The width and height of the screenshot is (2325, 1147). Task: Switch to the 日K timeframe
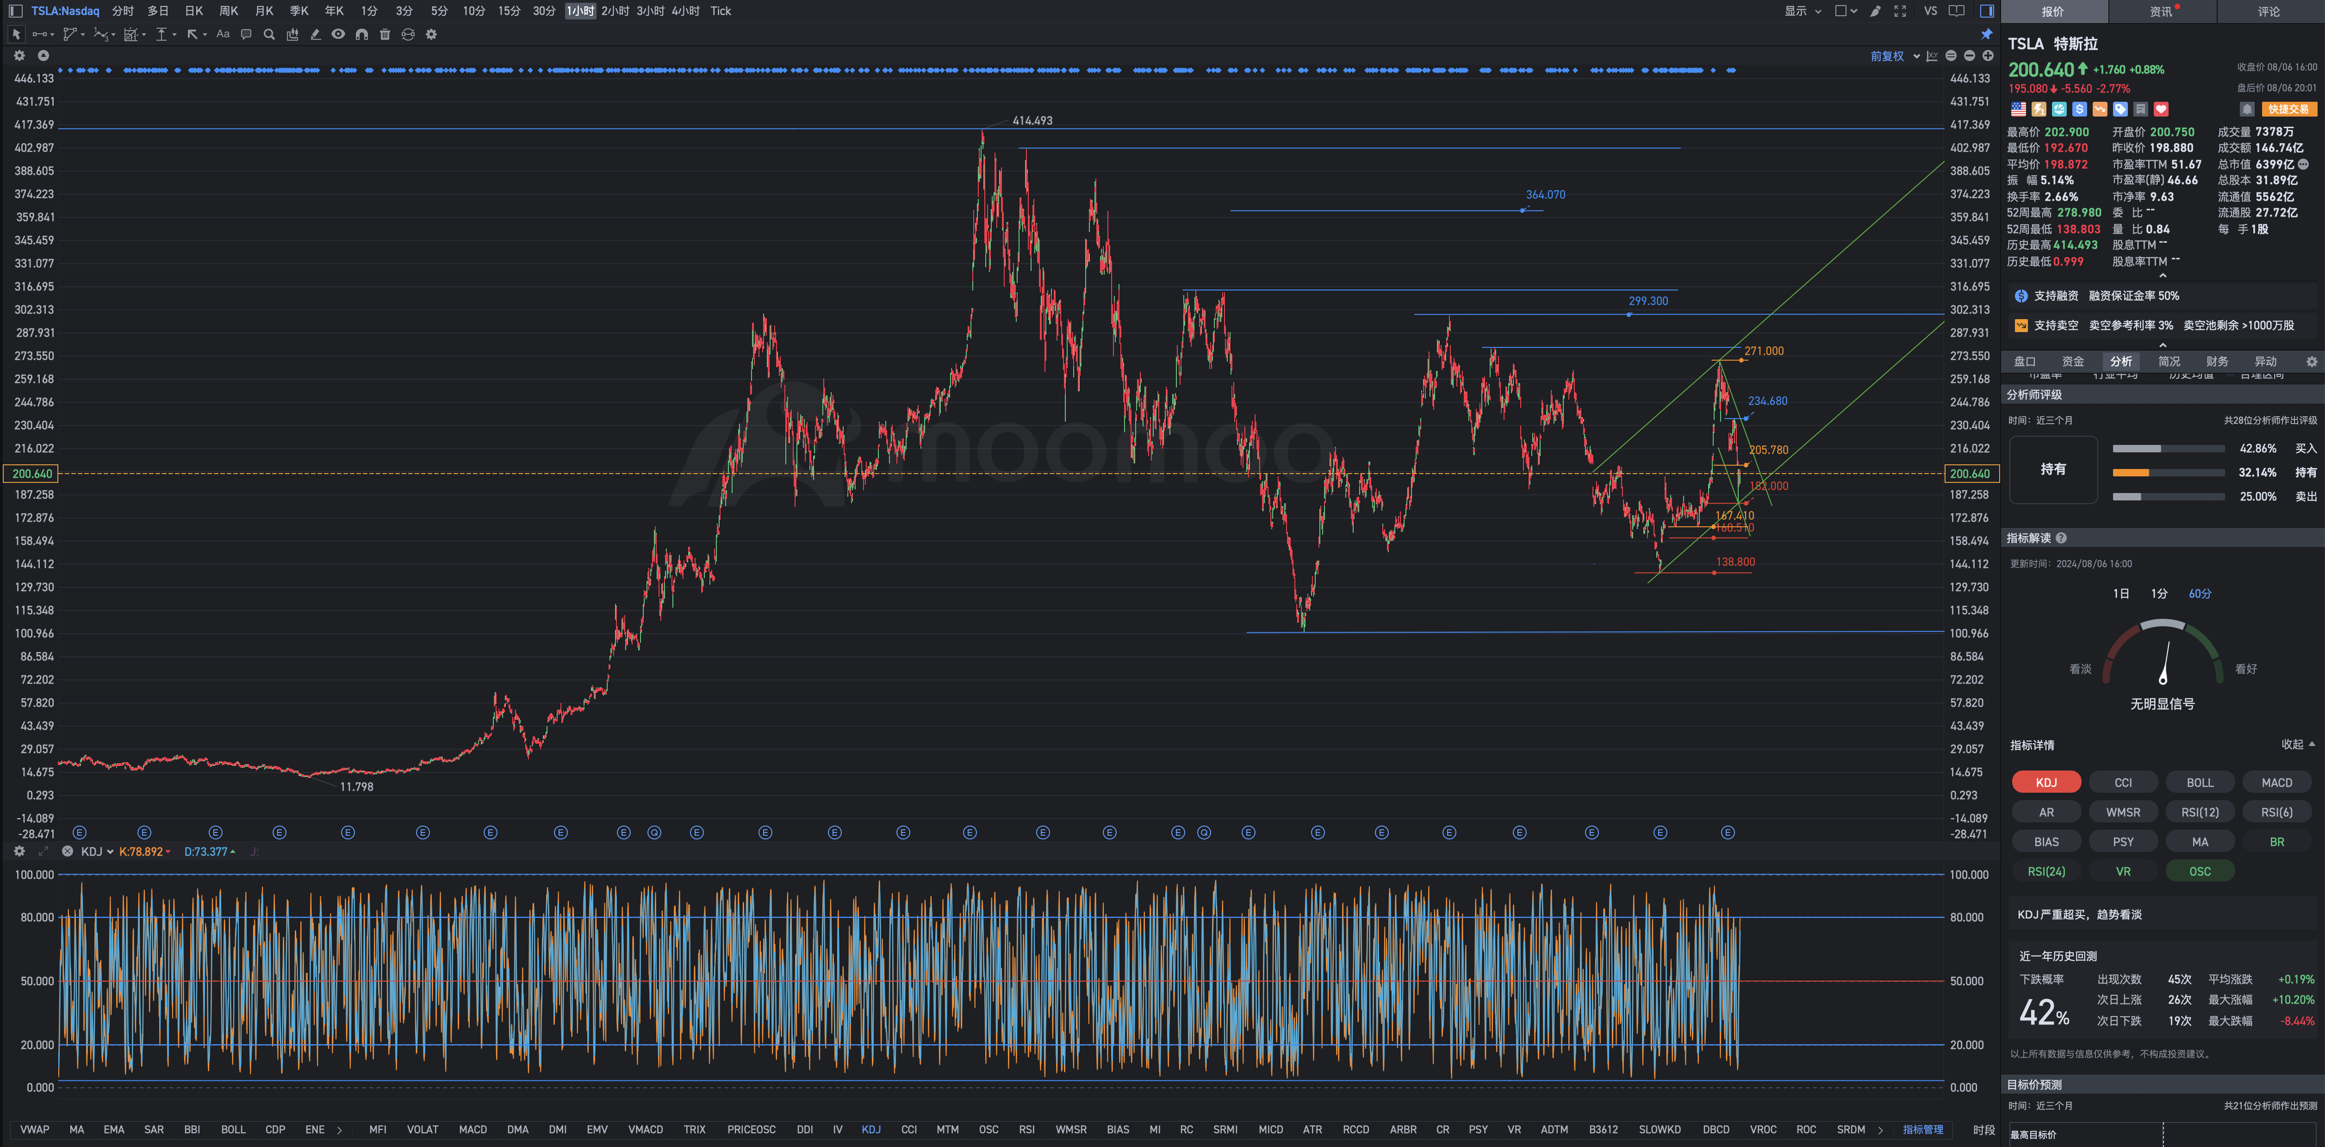click(x=193, y=11)
